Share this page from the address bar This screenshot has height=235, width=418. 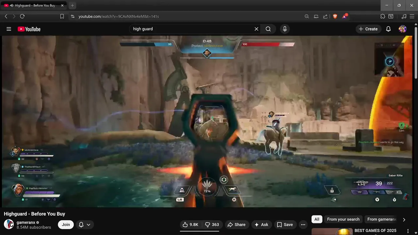(325, 16)
